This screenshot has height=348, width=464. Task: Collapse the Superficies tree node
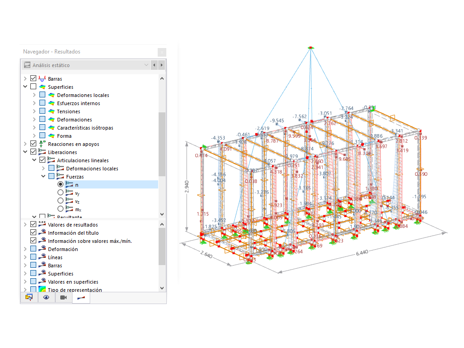click(25, 87)
